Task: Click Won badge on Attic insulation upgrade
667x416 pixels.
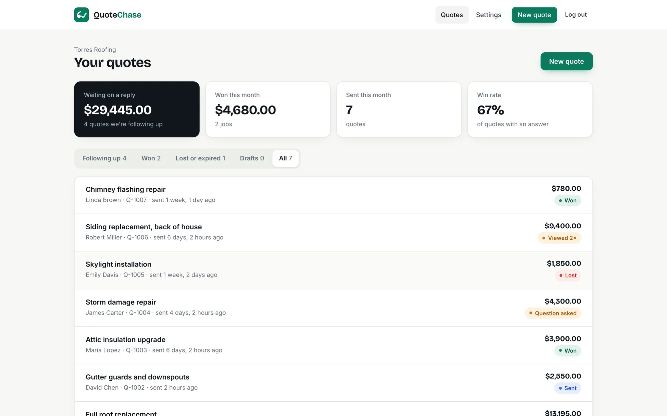Action: coord(568,350)
